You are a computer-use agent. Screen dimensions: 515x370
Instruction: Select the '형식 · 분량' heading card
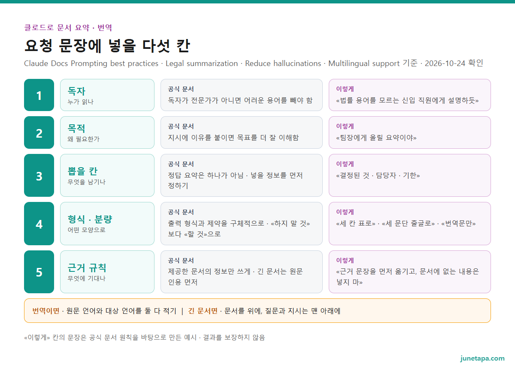[x=107, y=223]
